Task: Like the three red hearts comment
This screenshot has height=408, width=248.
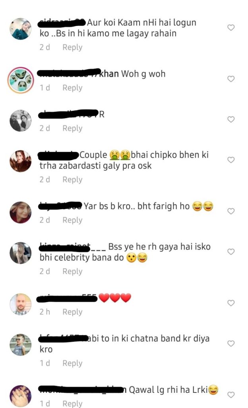Action: (231, 303)
